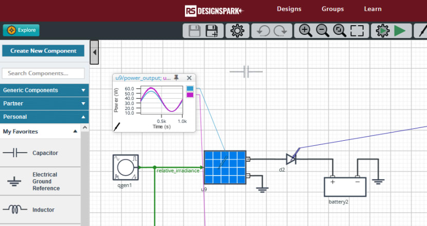Viewport: 427px width, 226px height.
Task: Click the probe icon in graph window
Action: [117, 126]
